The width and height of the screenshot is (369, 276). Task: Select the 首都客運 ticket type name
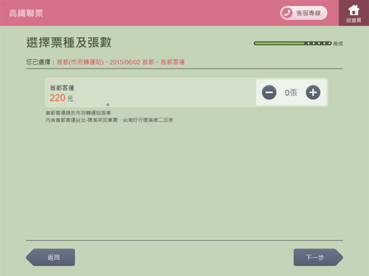[62, 88]
